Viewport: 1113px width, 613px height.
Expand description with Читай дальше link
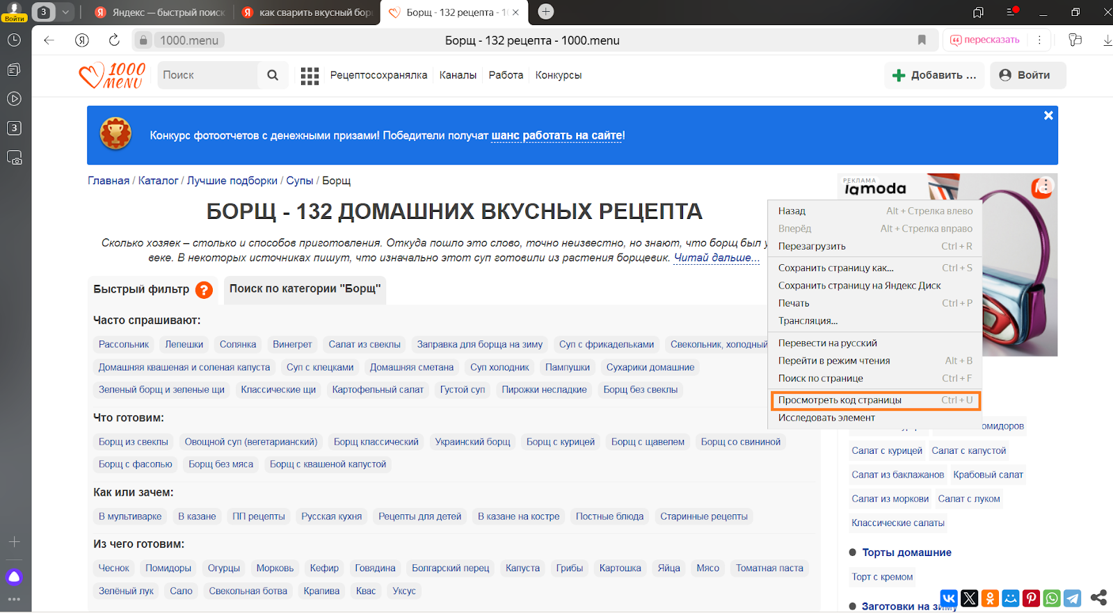pyautogui.click(x=716, y=258)
